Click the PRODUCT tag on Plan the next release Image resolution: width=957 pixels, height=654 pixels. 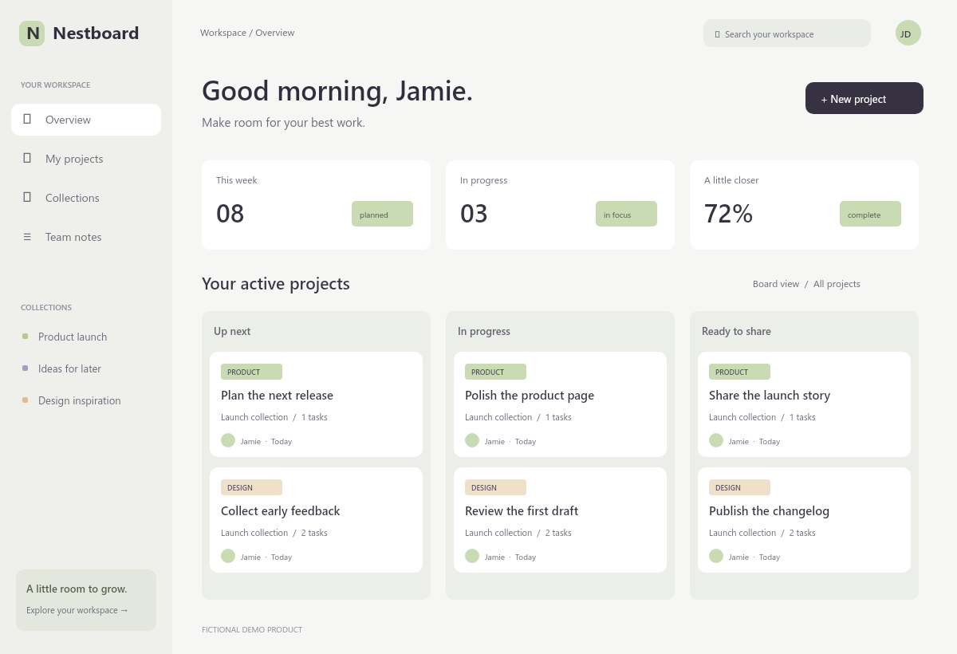(x=251, y=372)
